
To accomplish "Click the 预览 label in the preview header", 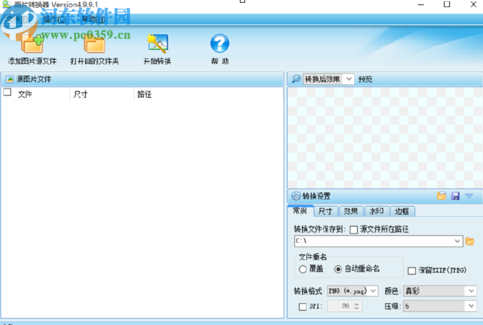I will [x=365, y=79].
